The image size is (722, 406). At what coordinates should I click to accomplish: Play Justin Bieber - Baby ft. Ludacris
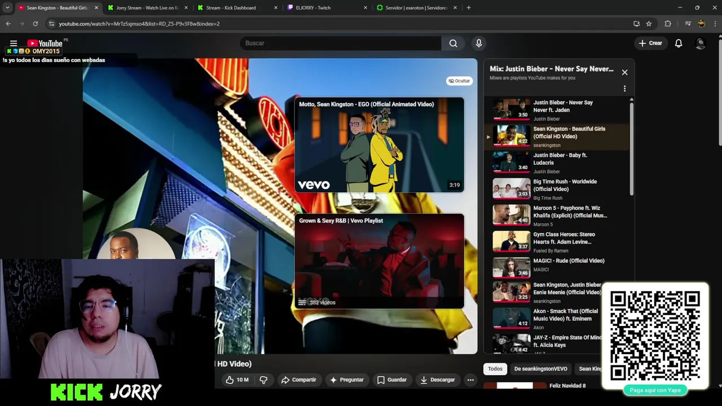click(557, 163)
